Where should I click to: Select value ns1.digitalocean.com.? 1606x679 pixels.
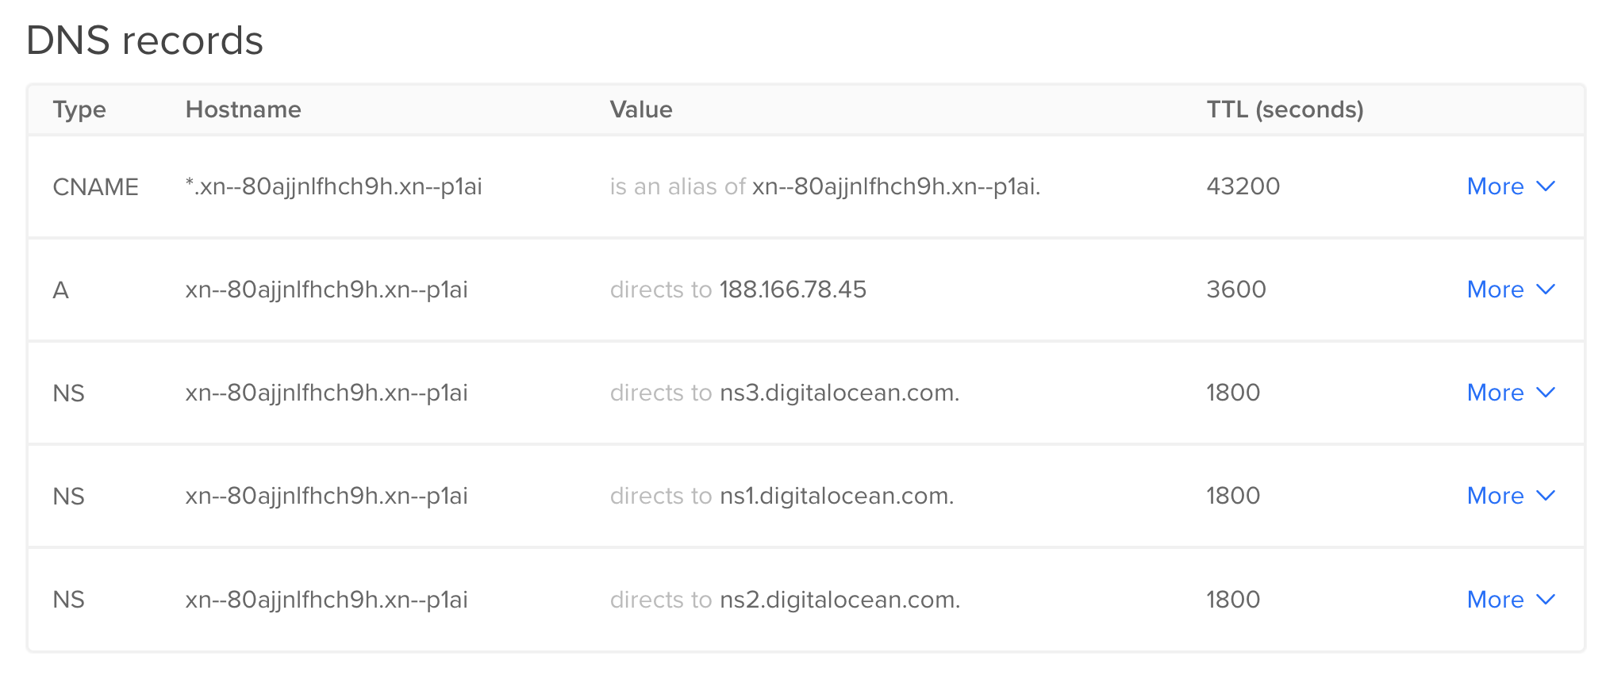tap(836, 496)
